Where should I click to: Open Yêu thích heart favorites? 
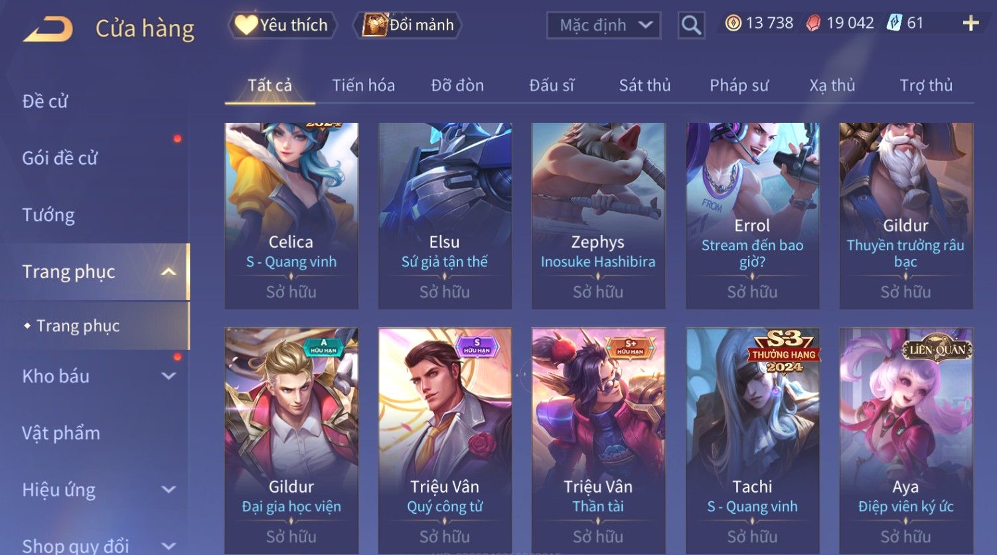click(x=282, y=25)
